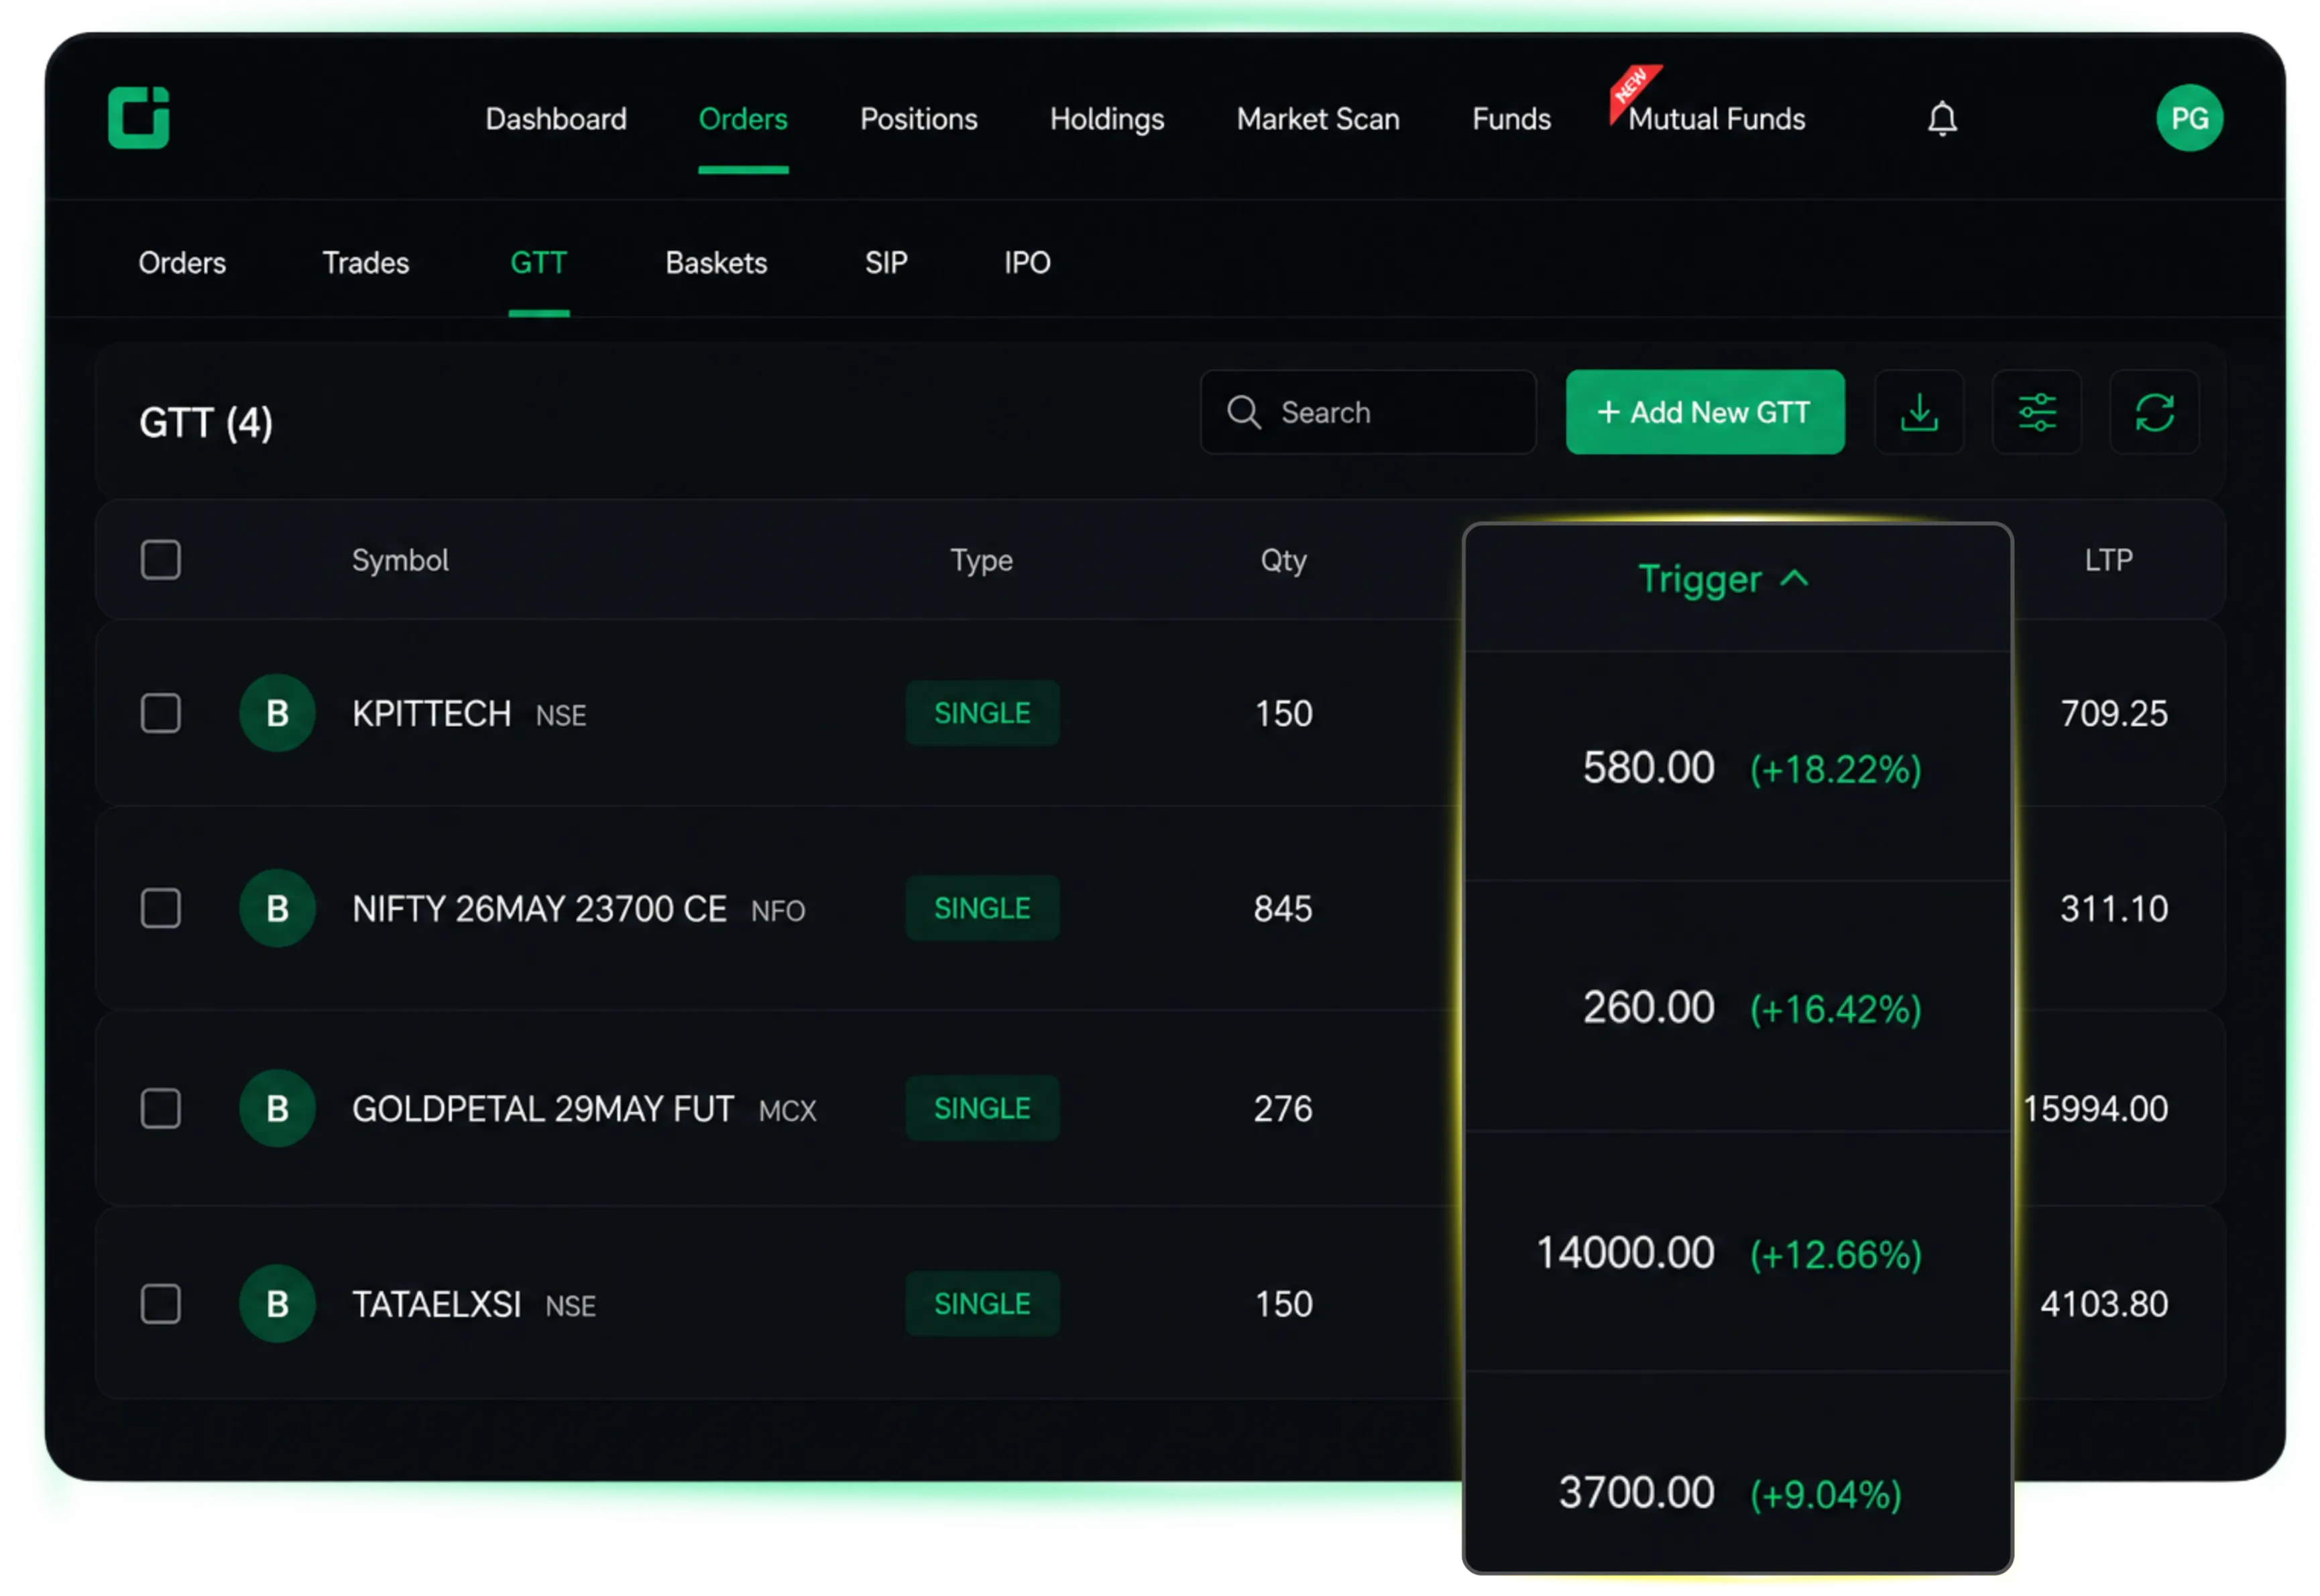Select the Orders main nav tab
This screenshot has width=2320, height=1596.
[743, 119]
